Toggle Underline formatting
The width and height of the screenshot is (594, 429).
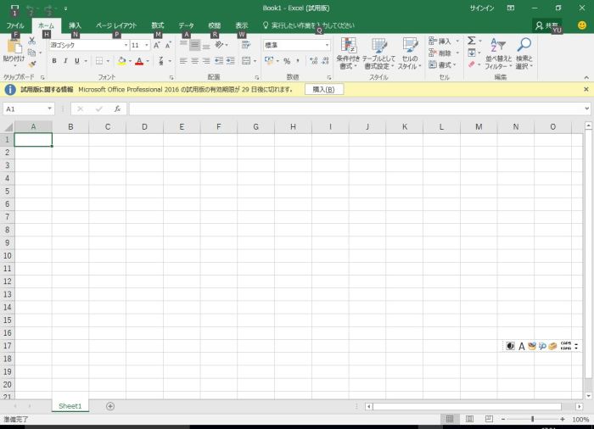tap(76, 61)
